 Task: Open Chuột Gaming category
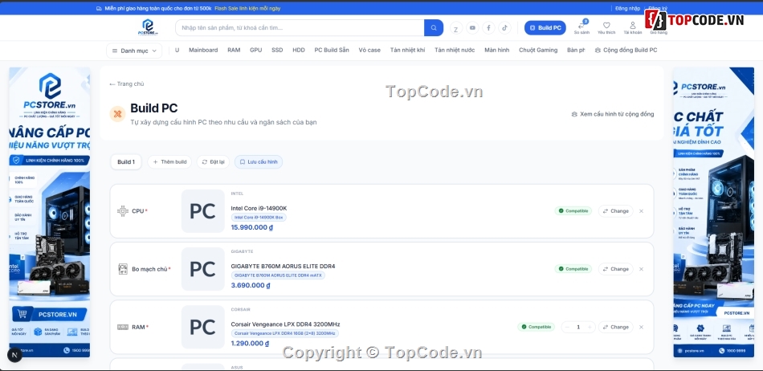click(538, 50)
